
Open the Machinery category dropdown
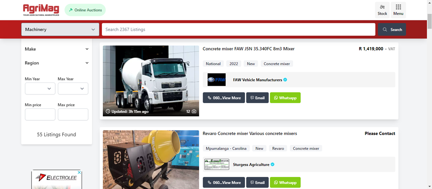pos(60,29)
